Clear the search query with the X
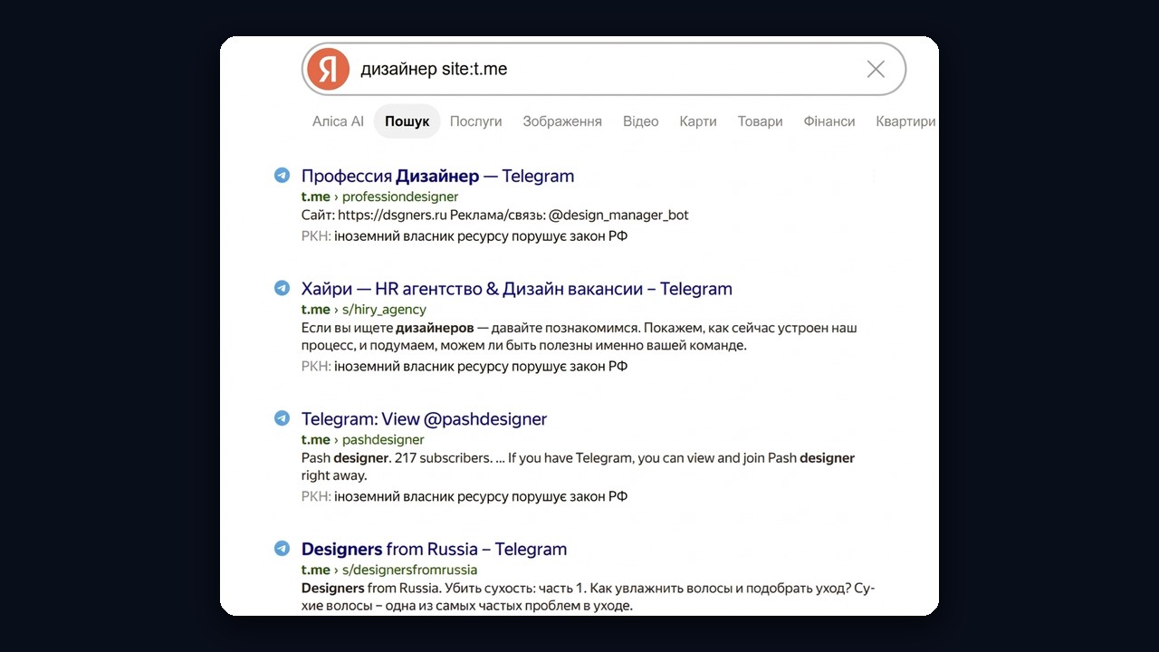The image size is (1159, 652). pyautogui.click(x=876, y=69)
